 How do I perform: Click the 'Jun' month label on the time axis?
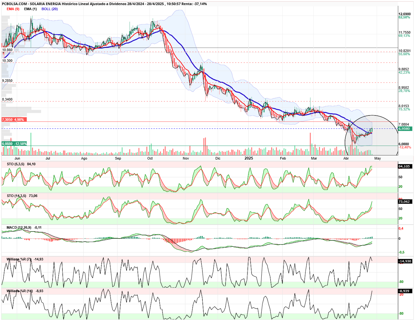point(17,158)
